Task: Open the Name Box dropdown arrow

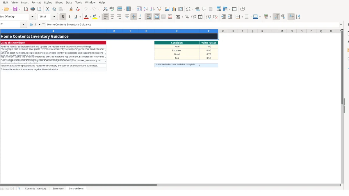Action: coord(24,25)
